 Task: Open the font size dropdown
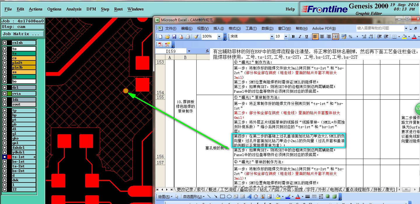(286, 37)
